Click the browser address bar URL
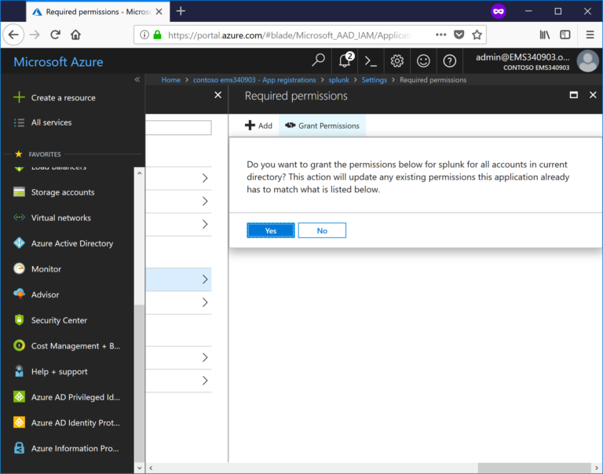Viewport: 603px width, 474px height. [x=288, y=35]
